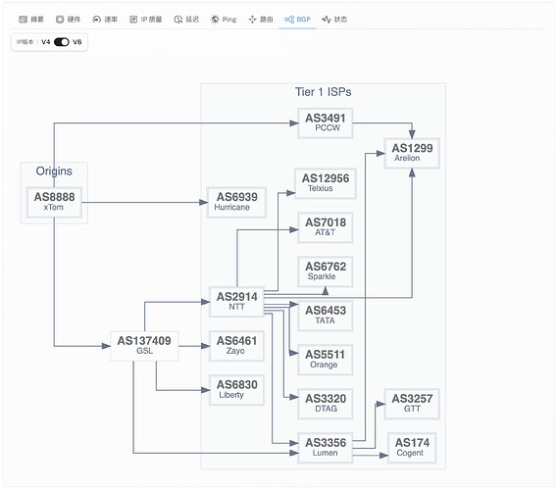The image size is (557, 490).
Task: Select the AS5511 Orange node
Action: pyautogui.click(x=326, y=360)
